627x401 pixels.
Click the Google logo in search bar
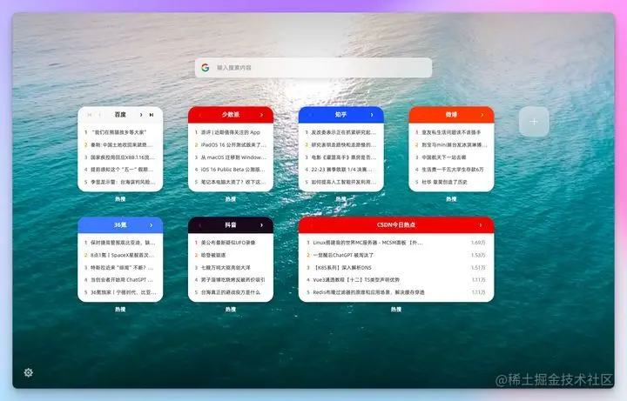coord(206,68)
